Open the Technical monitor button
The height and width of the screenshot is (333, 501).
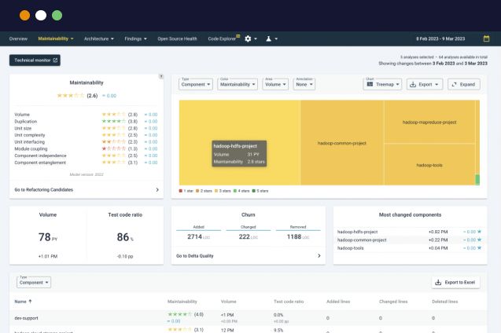[35, 60]
